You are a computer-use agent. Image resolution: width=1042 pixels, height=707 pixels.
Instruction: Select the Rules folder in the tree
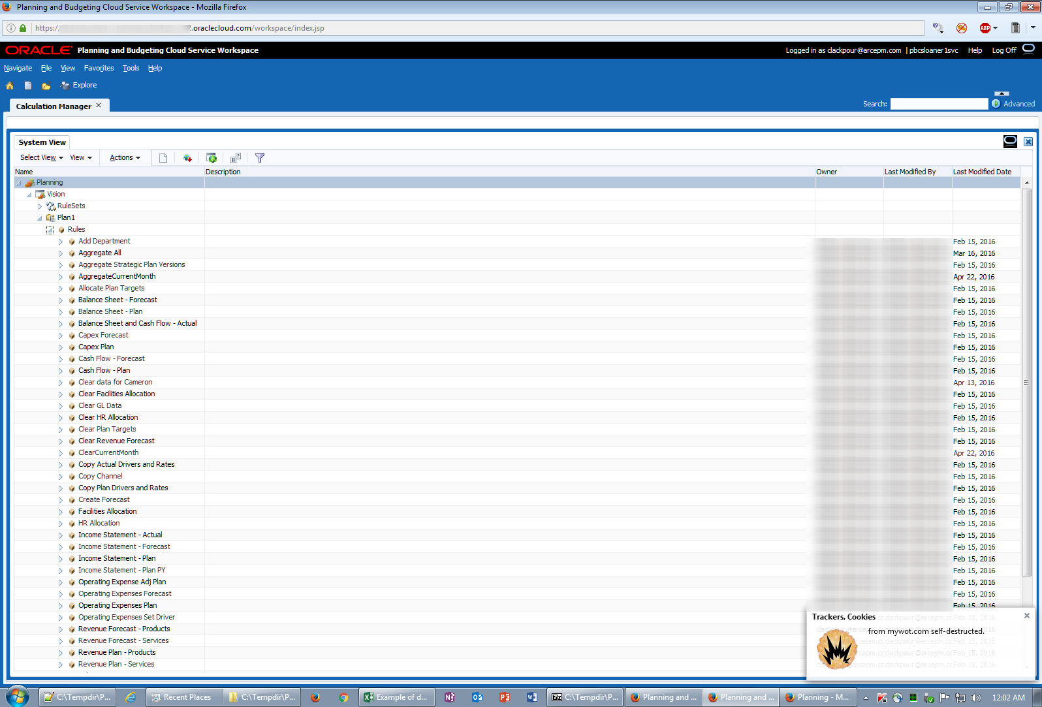[76, 230]
